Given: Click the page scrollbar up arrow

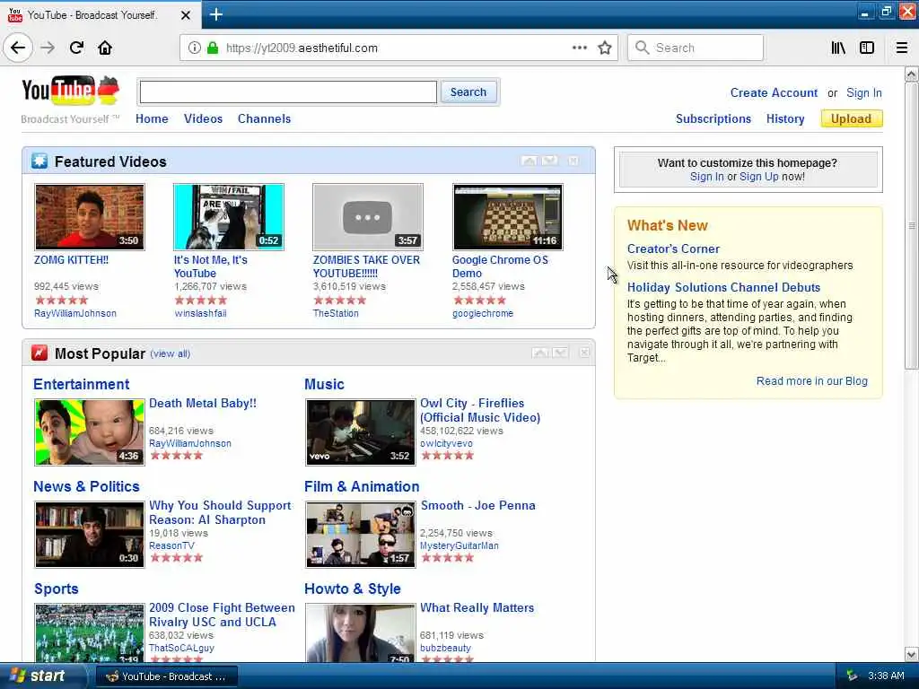Looking at the screenshot, I should 912,74.
